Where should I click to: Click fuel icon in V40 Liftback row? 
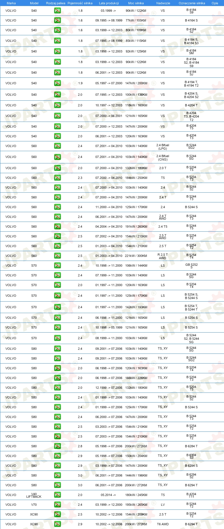click(x=57, y=495)
